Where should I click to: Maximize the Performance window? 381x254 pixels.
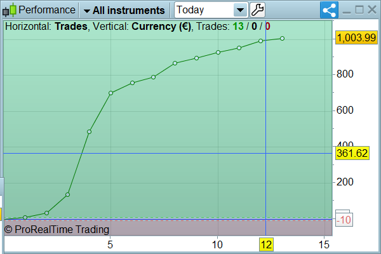tap(359, 10)
